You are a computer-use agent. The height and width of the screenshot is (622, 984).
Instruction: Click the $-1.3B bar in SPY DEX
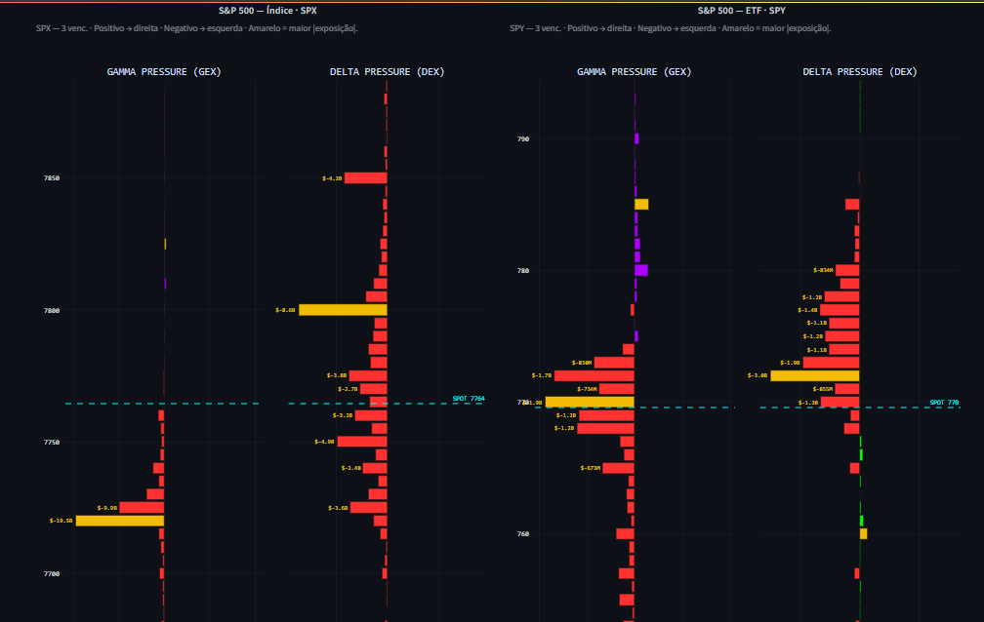[x=840, y=402]
